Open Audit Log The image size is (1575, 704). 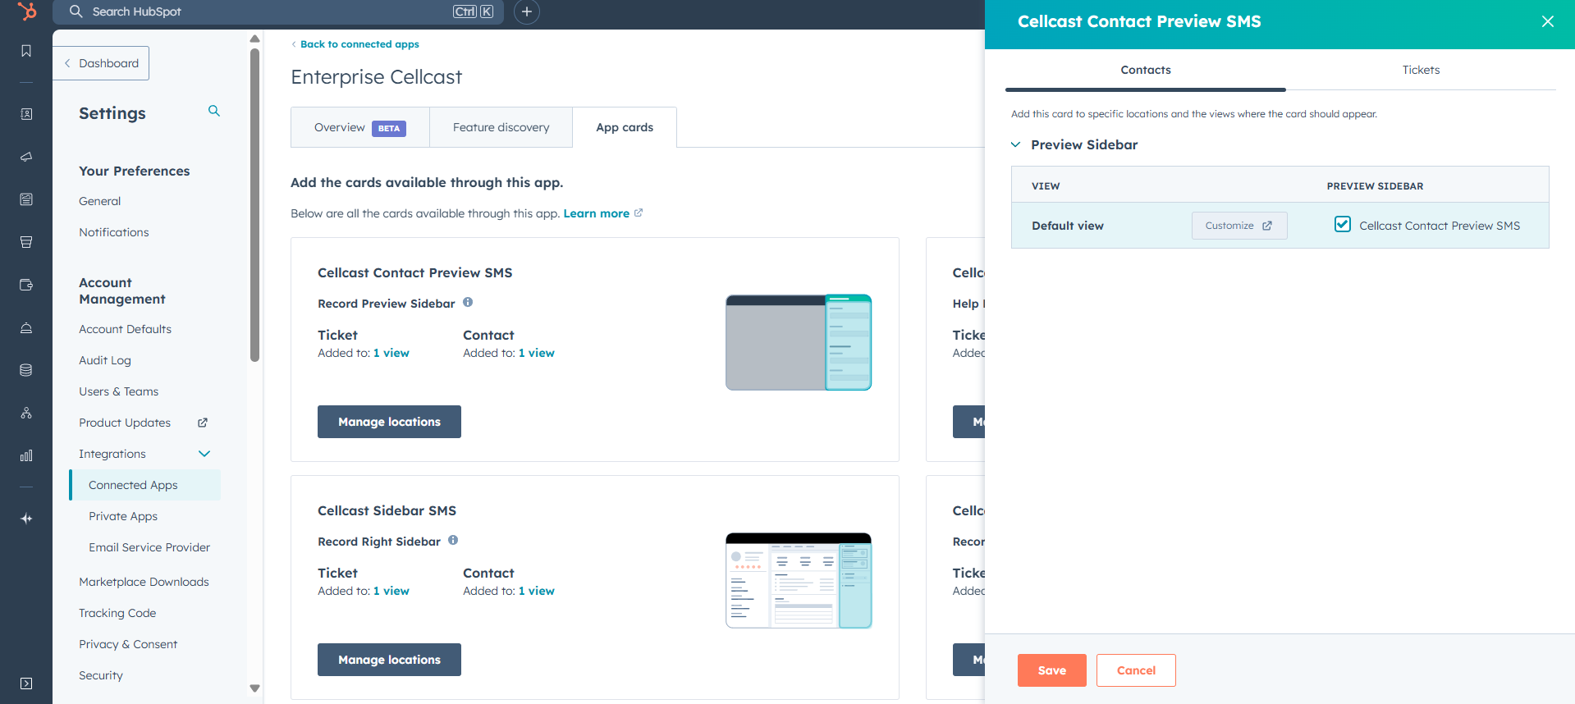(x=105, y=360)
